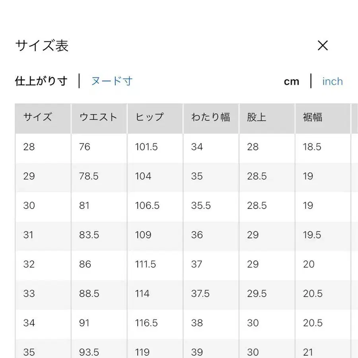The width and height of the screenshot is (358, 358).
Task: Select size 28 row
Action: (x=29, y=147)
